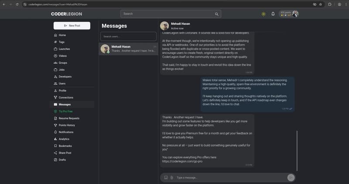Open the user avatar points menu
The height and width of the screenshot is (184, 349).
(289, 14)
